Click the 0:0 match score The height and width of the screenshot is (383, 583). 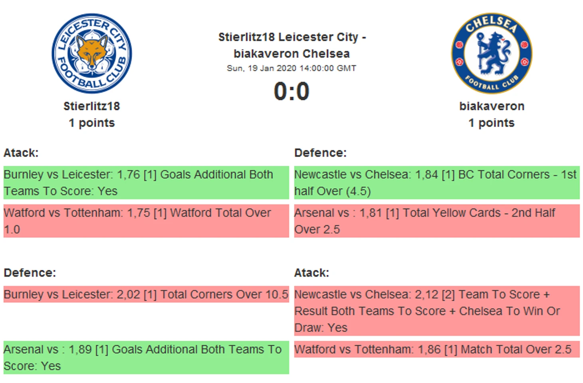291,91
